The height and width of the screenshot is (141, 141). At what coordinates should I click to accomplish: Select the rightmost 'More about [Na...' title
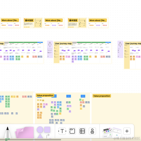(x=98, y=20)
